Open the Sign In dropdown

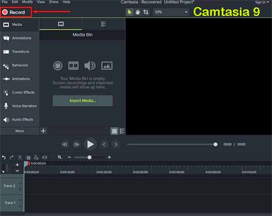[x=262, y=2]
